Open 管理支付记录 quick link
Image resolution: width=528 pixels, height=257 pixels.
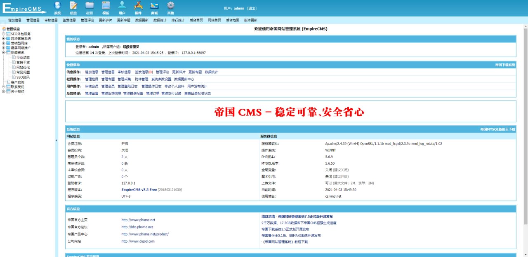[171, 93]
